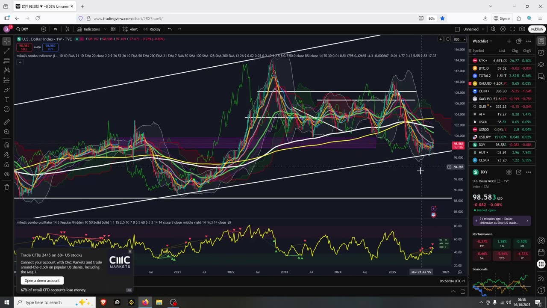Undo the last chart action
Image resolution: width=547 pixels, height=308 pixels.
click(170, 29)
